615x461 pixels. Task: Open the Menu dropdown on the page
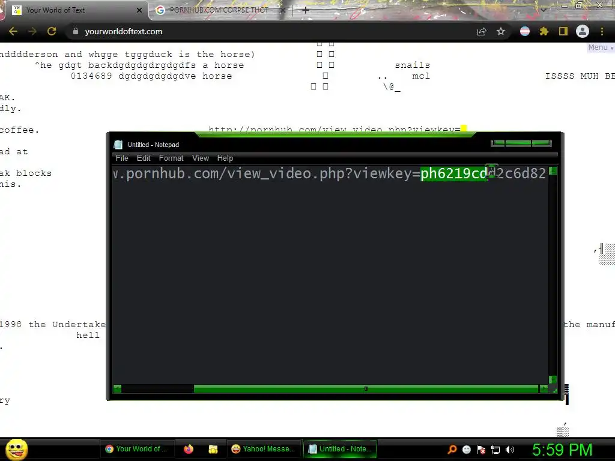click(600, 47)
